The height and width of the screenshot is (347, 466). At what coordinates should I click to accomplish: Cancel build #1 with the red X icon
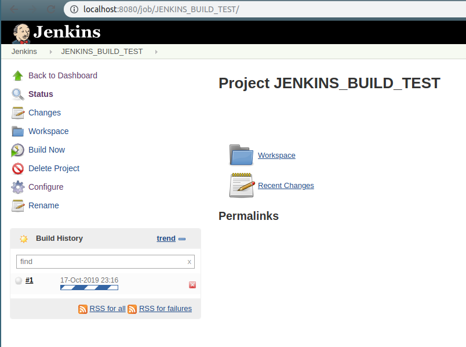coord(192,285)
